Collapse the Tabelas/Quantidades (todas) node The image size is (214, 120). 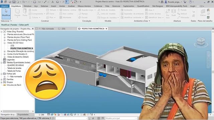(1, 63)
